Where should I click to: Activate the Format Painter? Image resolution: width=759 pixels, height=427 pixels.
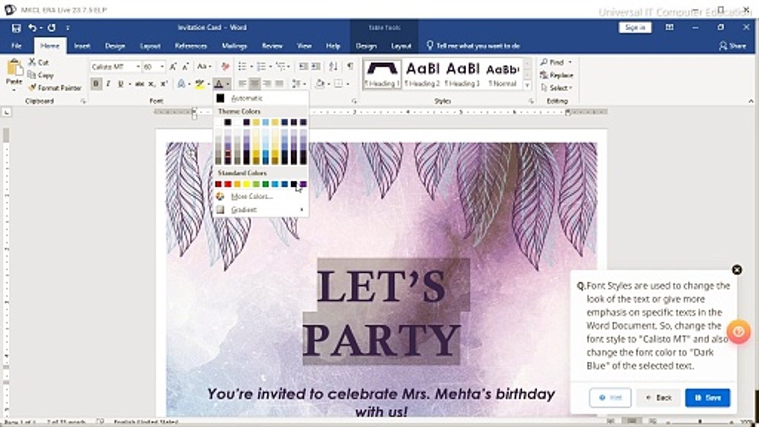(x=55, y=88)
